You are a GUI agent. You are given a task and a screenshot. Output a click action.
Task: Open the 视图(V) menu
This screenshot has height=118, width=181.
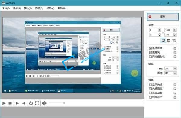pyautogui.click(x=50, y=8)
